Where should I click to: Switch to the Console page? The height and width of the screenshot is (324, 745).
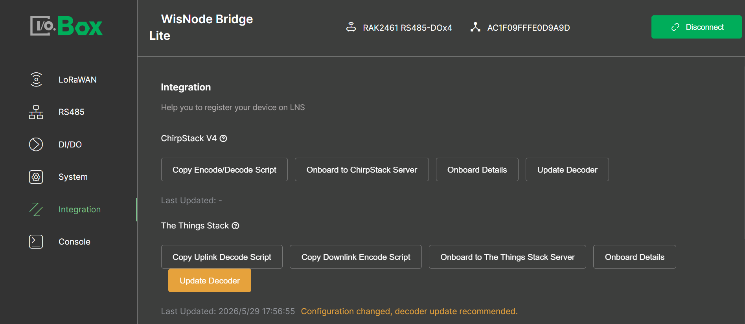coord(74,241)
